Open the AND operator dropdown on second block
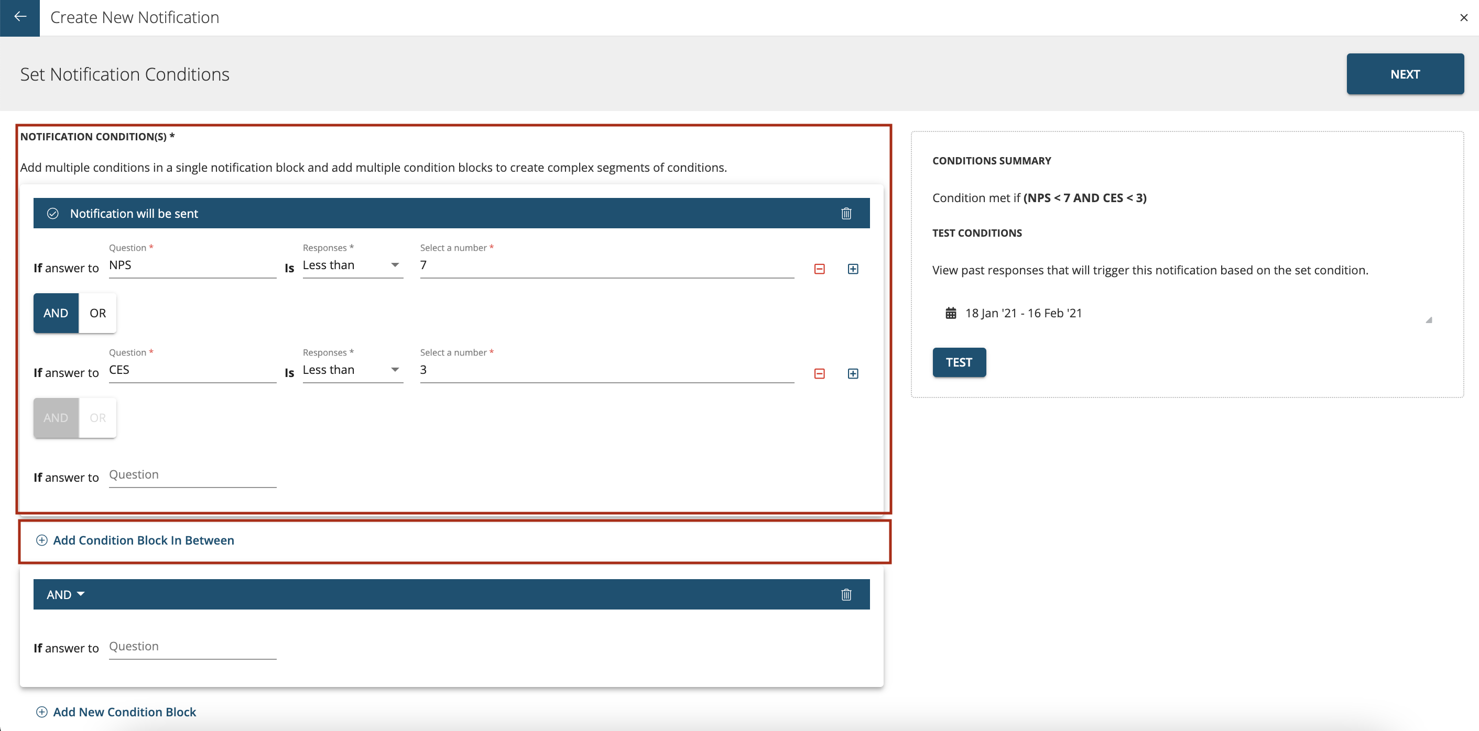Screen dimensions: 1479x731 [66, 595]
